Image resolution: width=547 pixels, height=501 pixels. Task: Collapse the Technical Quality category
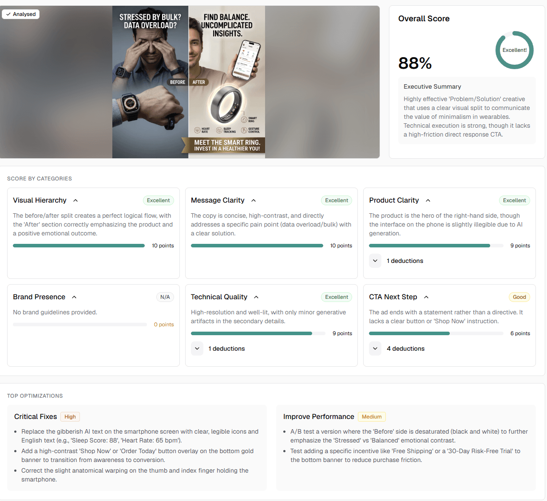(256, 297)
